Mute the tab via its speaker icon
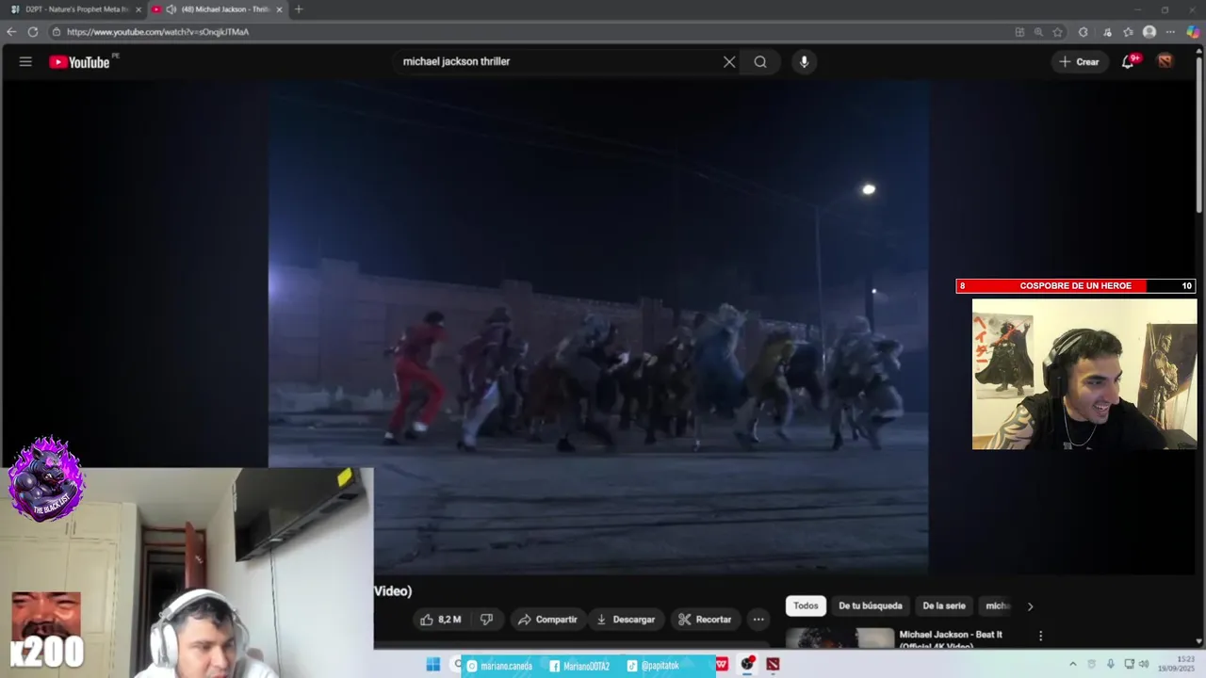The width and height of the screenshot is (1206, 678). [x=171, y=9]
